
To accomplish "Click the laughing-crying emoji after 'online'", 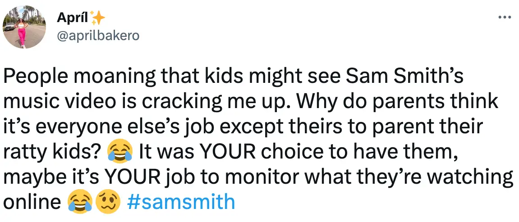I will pos(80,202).
